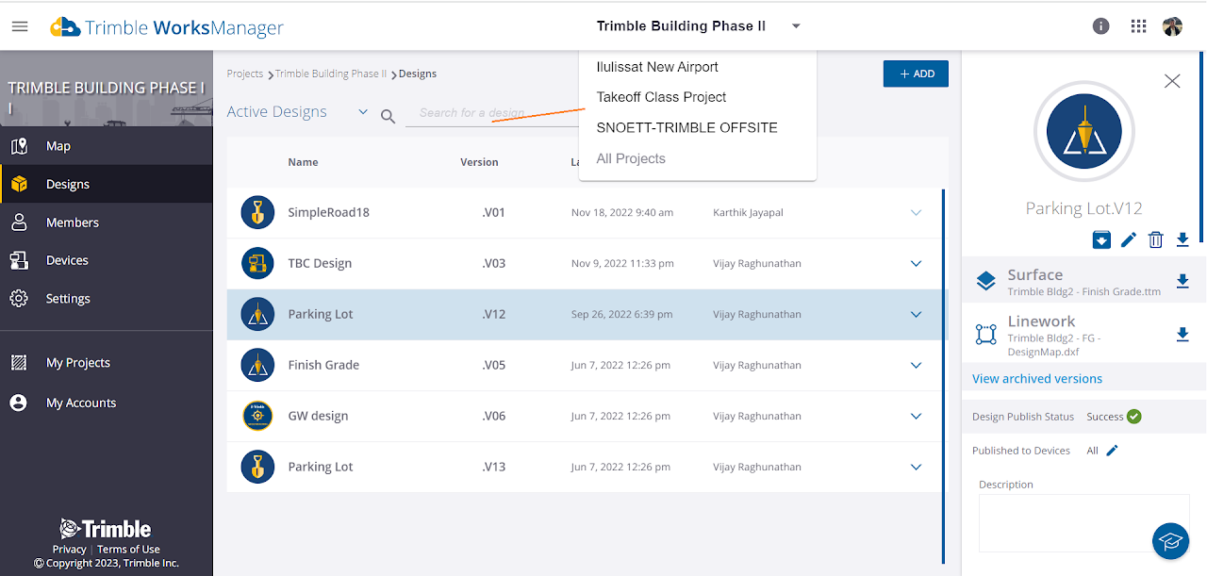Open the apps grid launcher
The image size is (1207, 576).
point(1138,26)
